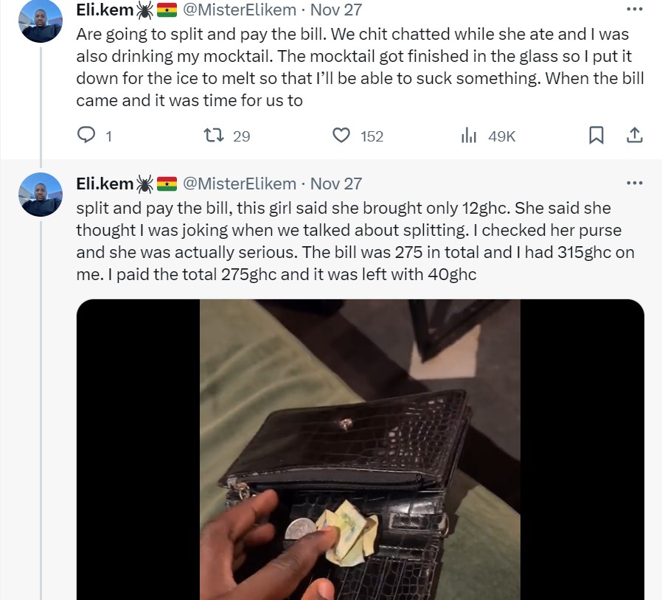
Task: Open more options on the second tweet
Action: (635, 183)
